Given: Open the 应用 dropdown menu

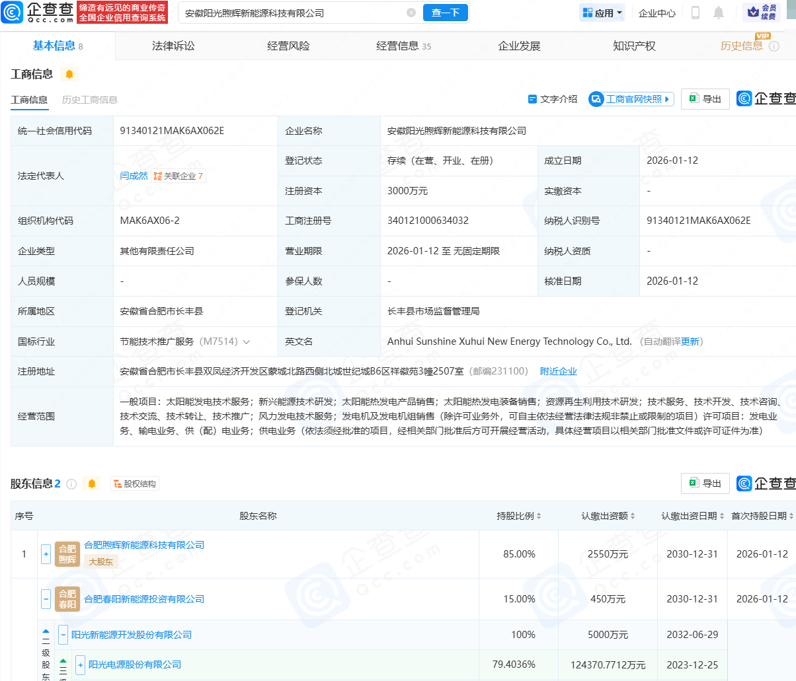Looking at the screenshot, I should pos(602,13).
